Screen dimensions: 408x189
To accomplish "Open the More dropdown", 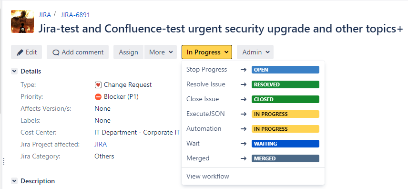I will (161, 52).
